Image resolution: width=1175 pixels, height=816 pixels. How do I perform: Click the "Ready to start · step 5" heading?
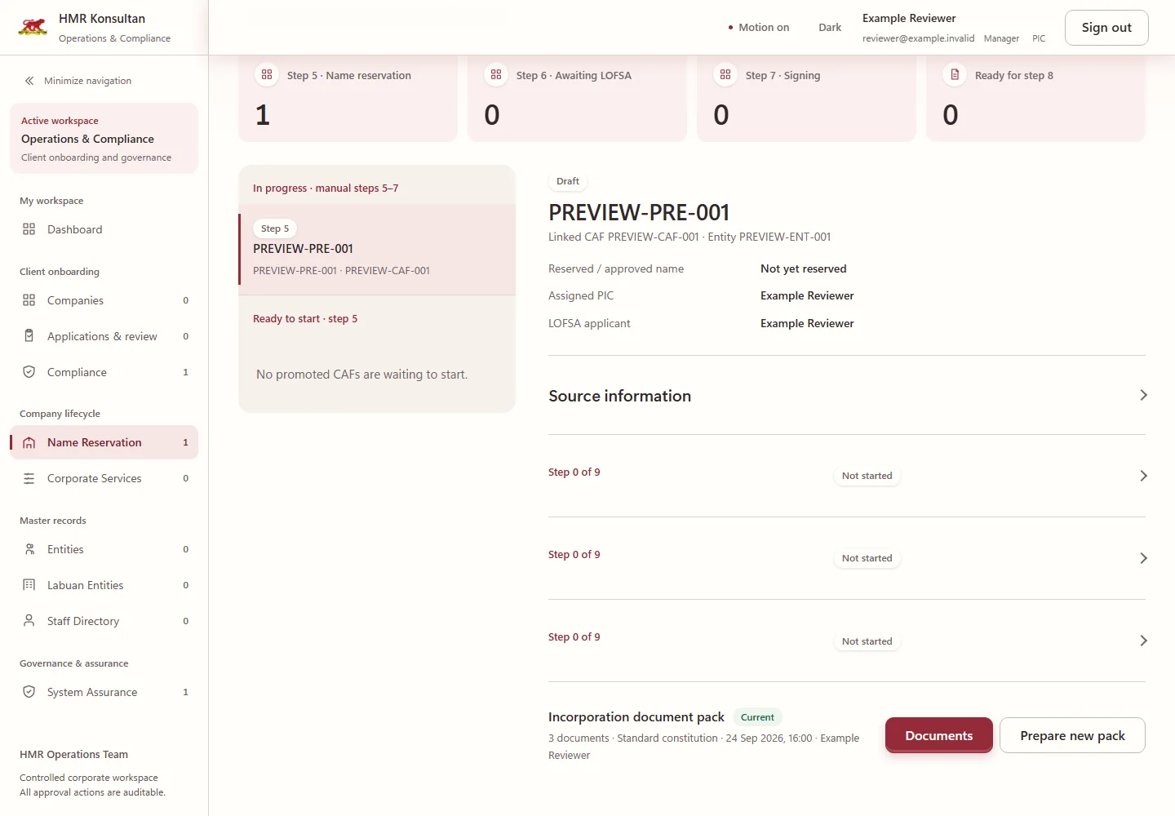305,318
